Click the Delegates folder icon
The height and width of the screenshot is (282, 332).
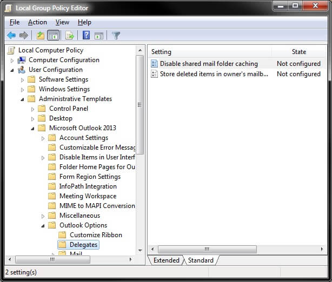pos(62,245)
